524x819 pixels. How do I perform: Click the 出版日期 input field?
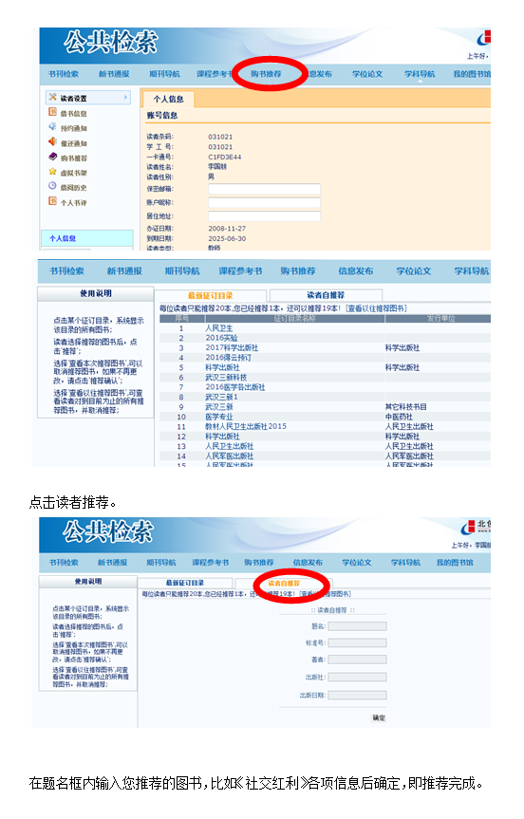pyautogui.click(x=357, y=696)
